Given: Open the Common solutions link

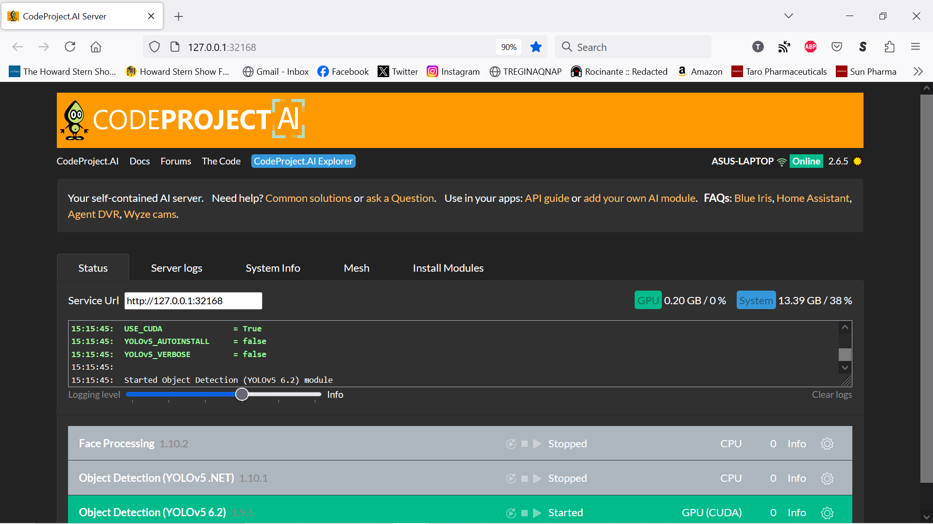Looking at the screenshot, I should coord(309,198).
